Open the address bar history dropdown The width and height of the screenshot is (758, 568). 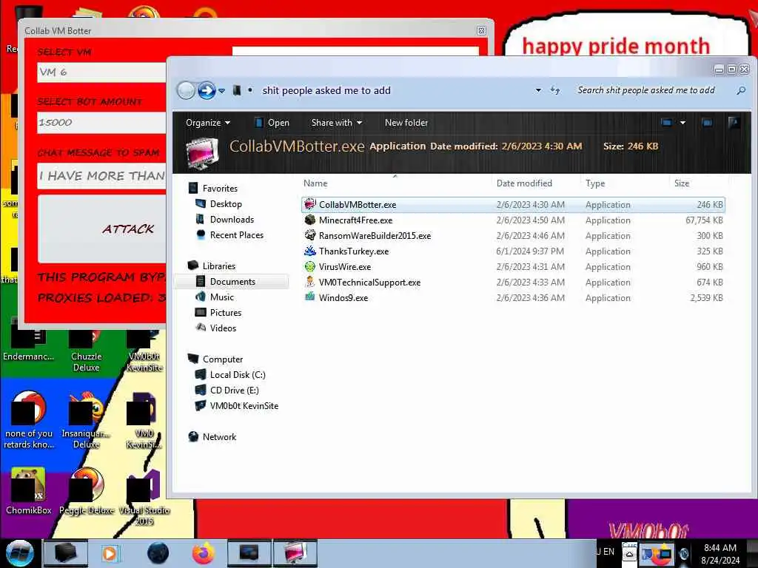tap(538, 90)
